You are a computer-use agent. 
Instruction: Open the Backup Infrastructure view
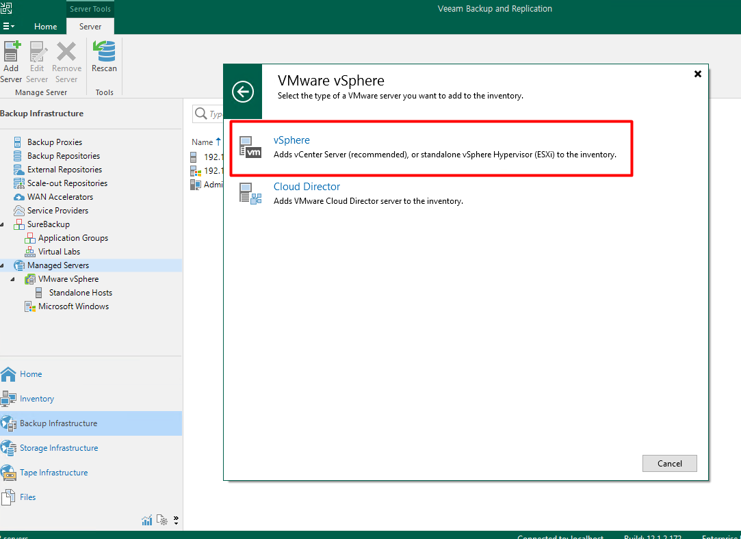[91, 423]
